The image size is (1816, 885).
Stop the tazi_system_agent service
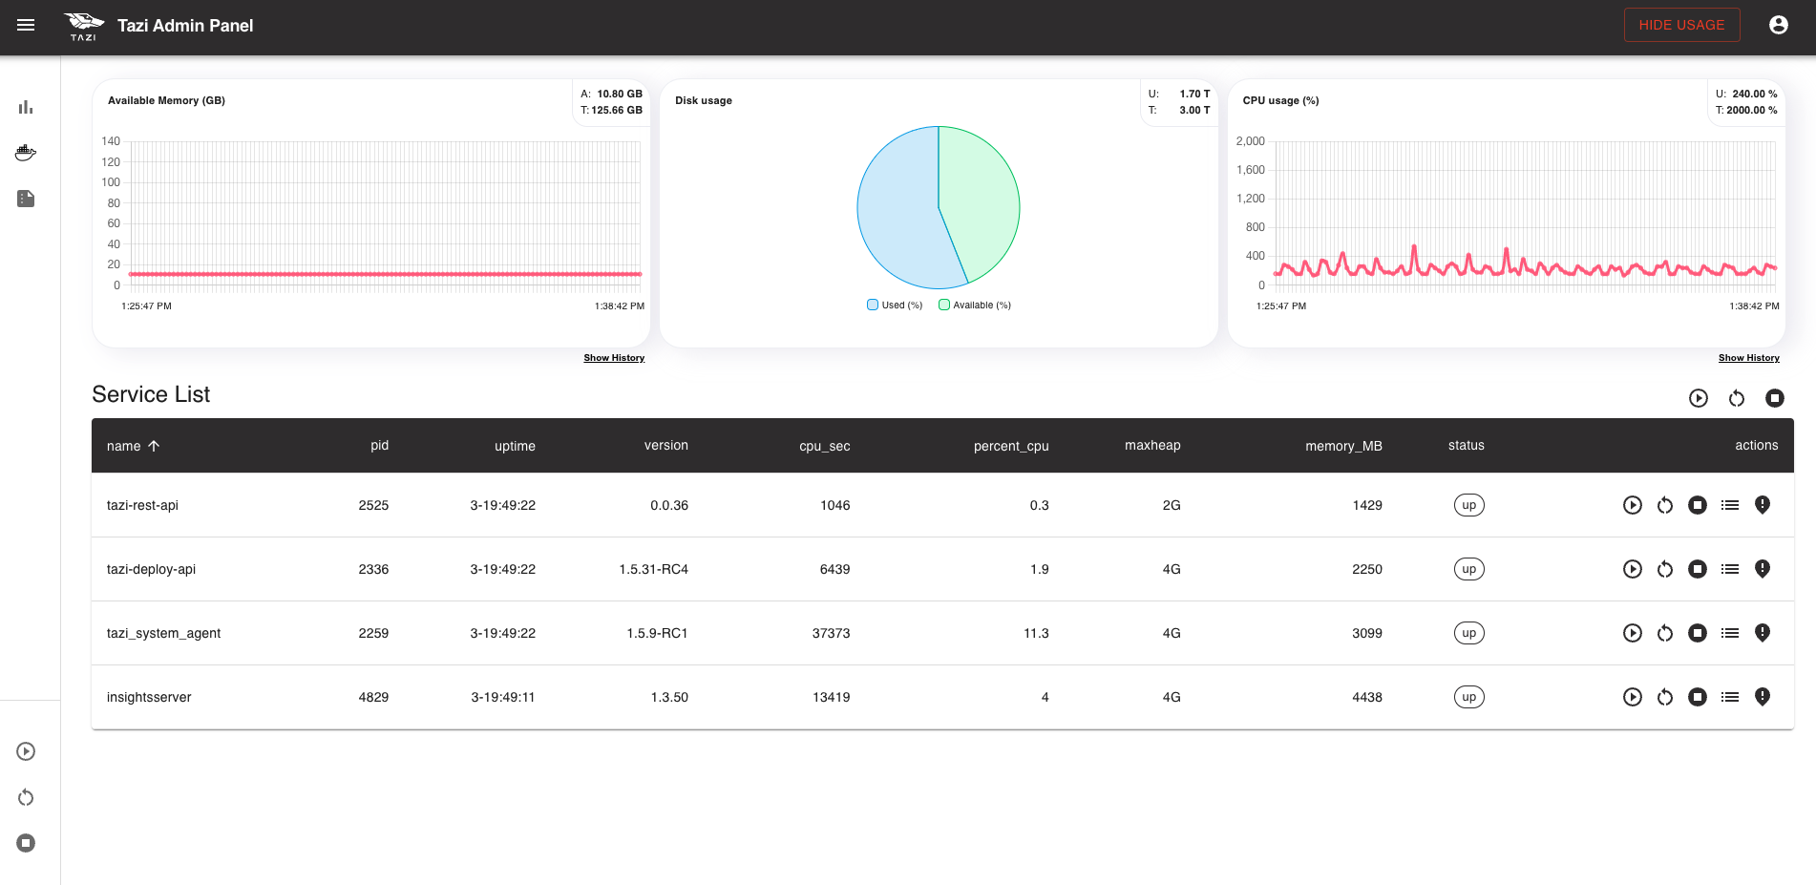(1698, 633)
